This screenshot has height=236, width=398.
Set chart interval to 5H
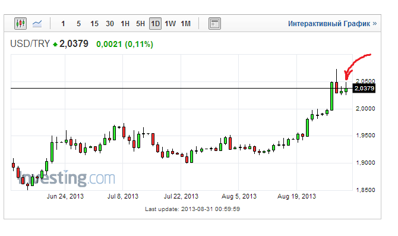(140, 24)
